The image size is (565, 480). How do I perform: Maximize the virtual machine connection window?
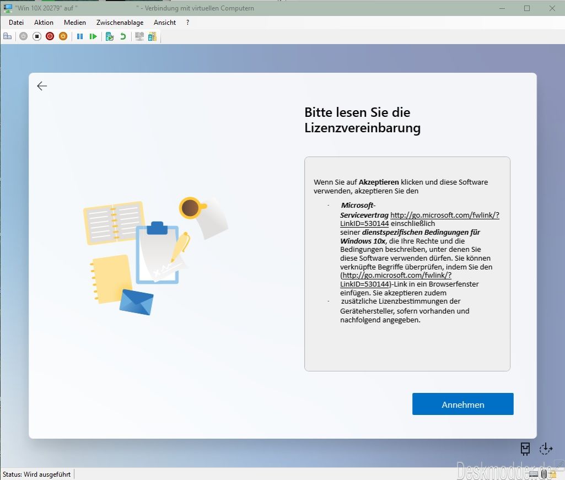pos(527,8)
